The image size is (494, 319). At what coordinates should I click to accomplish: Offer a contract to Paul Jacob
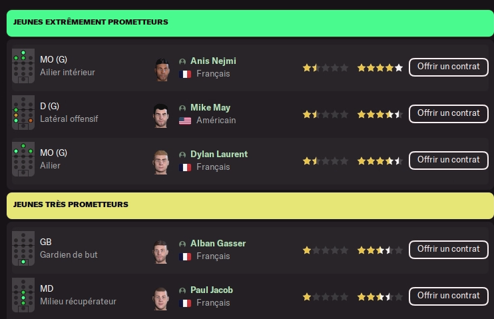pyautogui.click(x=448, y=296)
